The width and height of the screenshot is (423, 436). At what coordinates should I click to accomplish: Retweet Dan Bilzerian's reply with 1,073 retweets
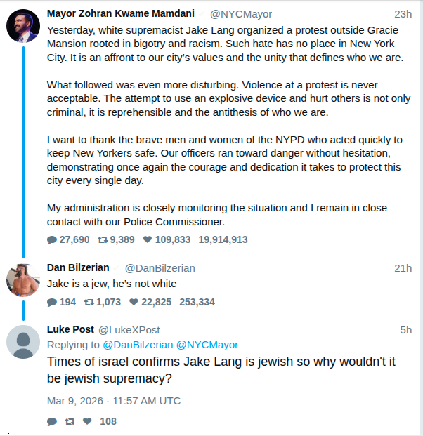(89, 303)
